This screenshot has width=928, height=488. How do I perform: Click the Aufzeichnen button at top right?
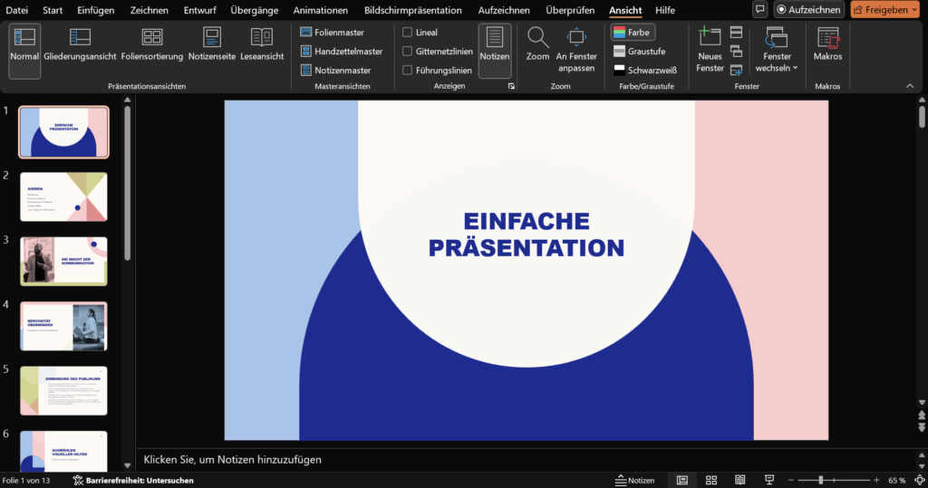[x=808, y=10]
